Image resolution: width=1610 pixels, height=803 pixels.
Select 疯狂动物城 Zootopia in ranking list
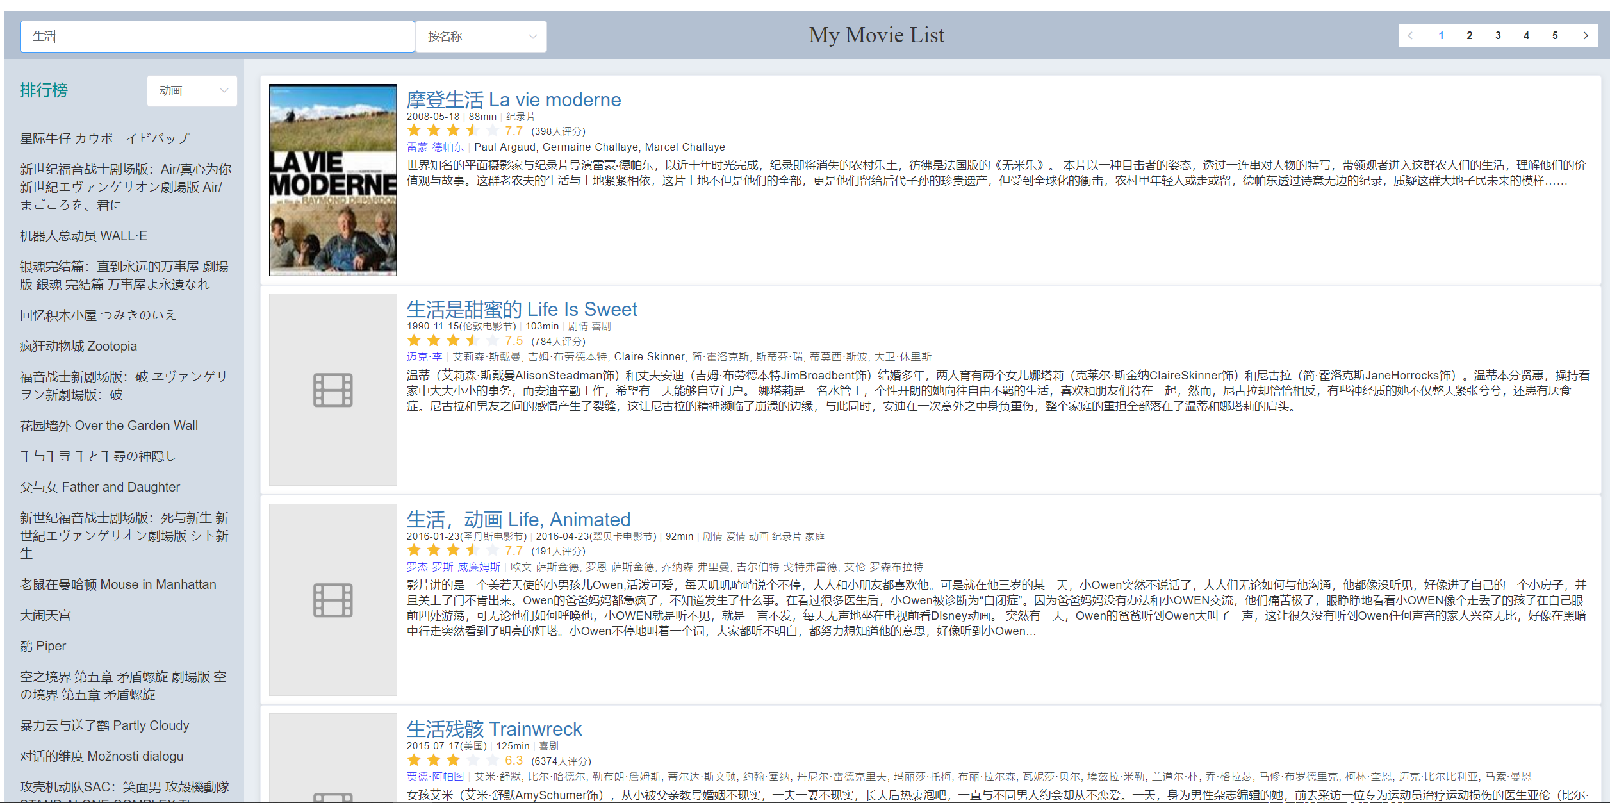[x=78, y=346]
